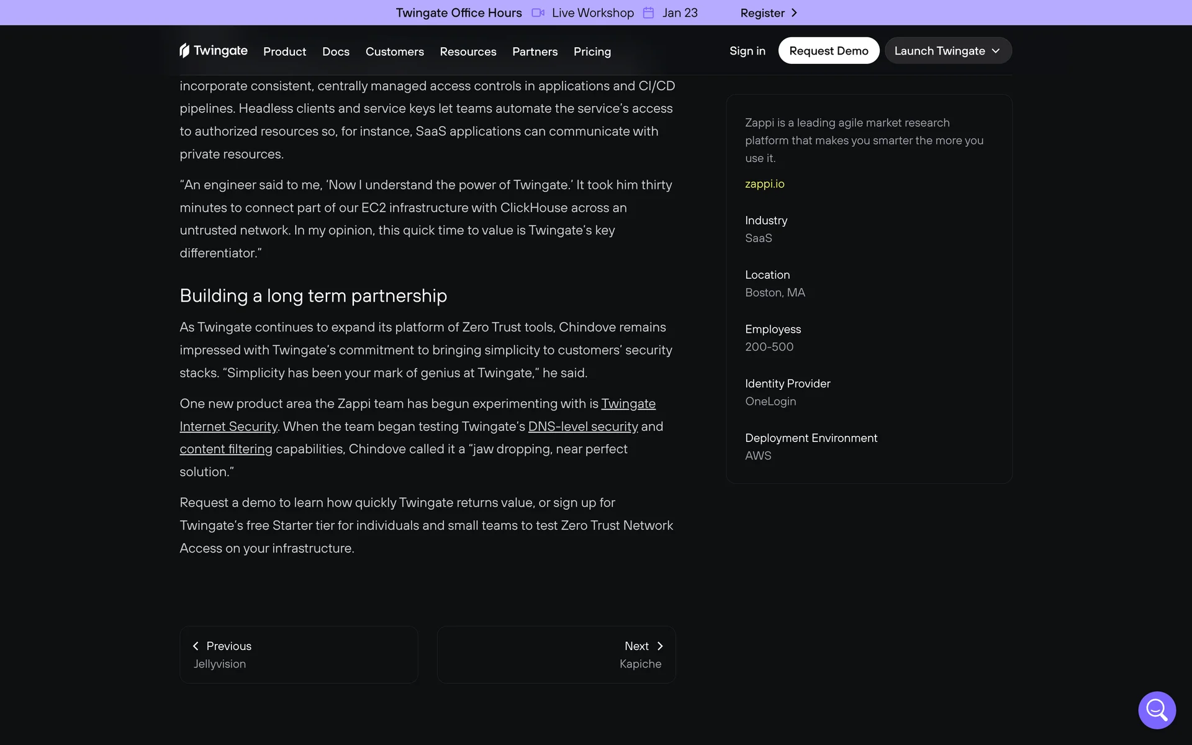Open the zappi.io website link

(764, 184)
